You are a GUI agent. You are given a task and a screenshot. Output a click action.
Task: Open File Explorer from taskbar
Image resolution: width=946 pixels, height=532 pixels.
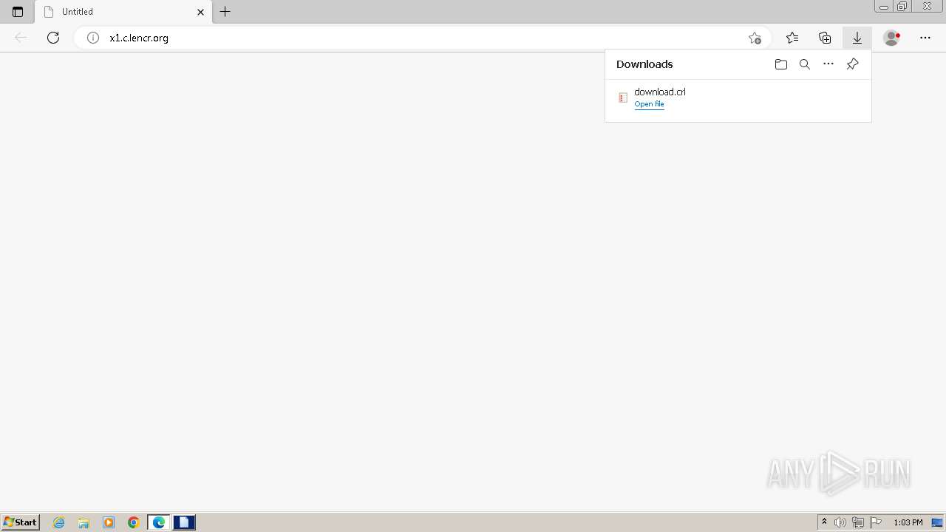point(84,522)
